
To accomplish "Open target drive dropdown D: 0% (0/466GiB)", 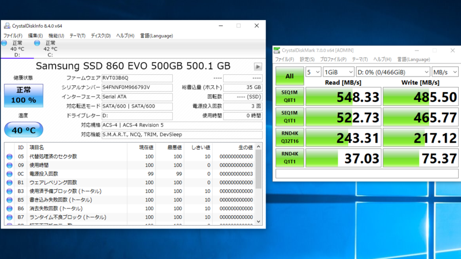I will click(x=393, y=72).
